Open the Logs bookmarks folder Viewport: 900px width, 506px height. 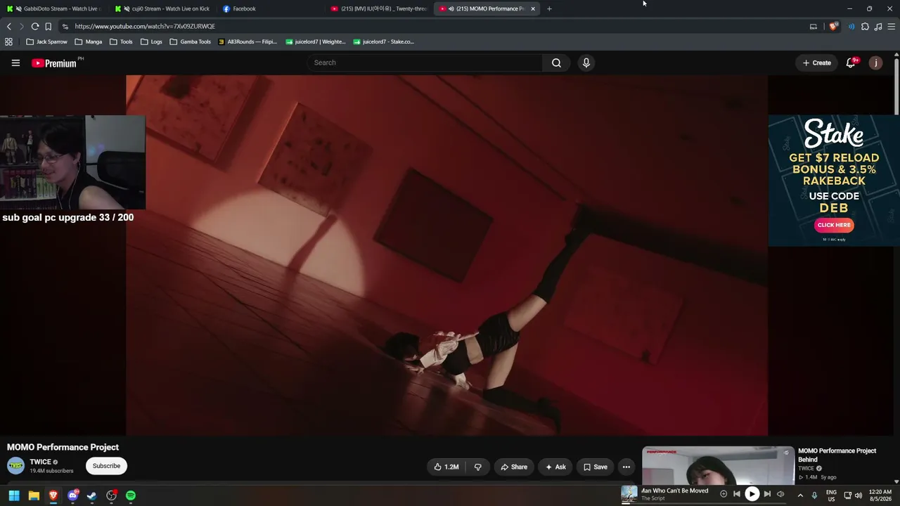(151, 41)
